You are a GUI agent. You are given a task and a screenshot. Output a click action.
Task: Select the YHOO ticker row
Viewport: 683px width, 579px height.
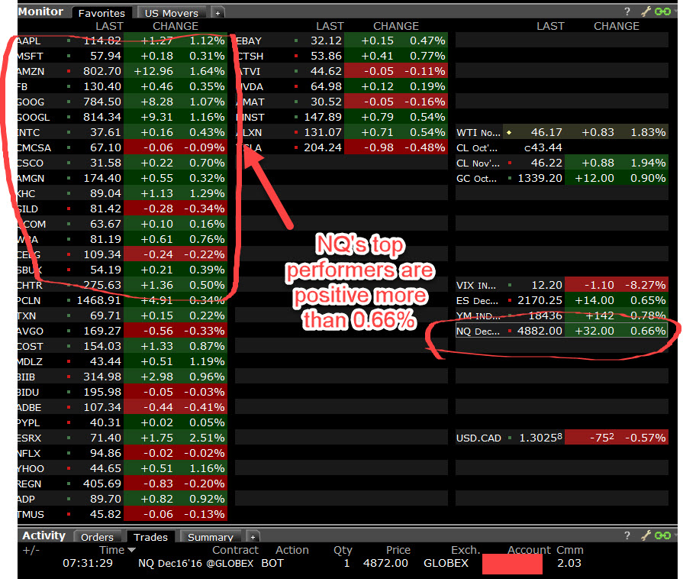pos(122,468)
